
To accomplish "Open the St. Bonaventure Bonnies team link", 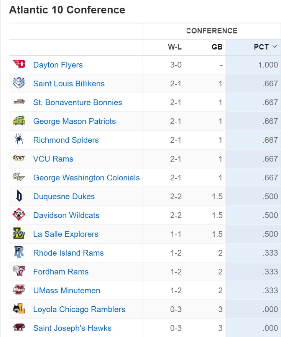I will coord(77,102).
